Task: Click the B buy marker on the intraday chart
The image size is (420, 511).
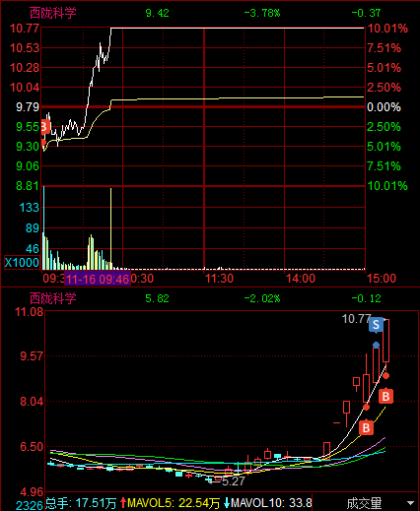Action: coord(45,127)
